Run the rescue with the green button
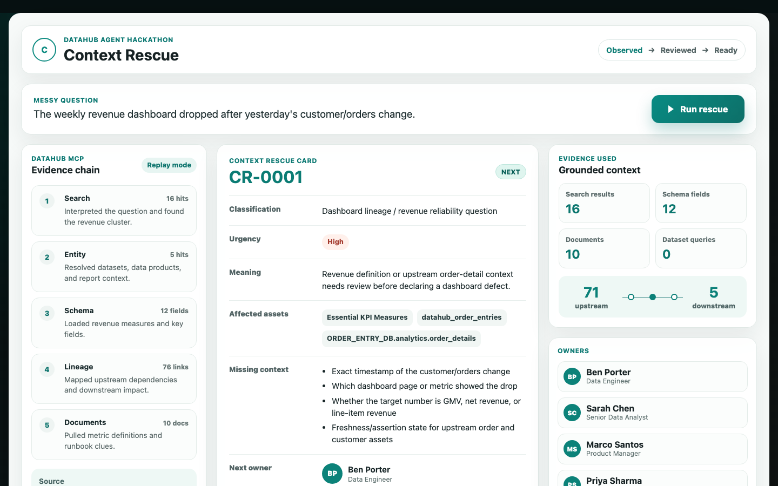This screenshot has height=486, width=778. click(x=697, y=109)
